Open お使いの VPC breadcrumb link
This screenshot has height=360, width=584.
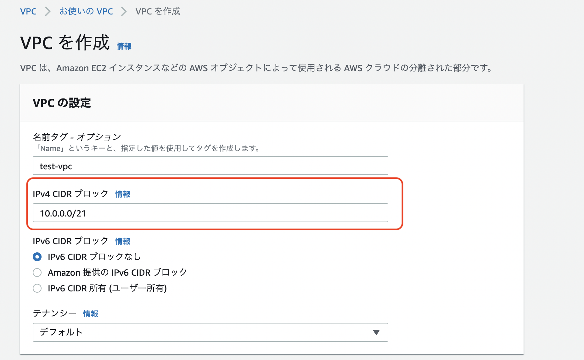click(86, 11)
